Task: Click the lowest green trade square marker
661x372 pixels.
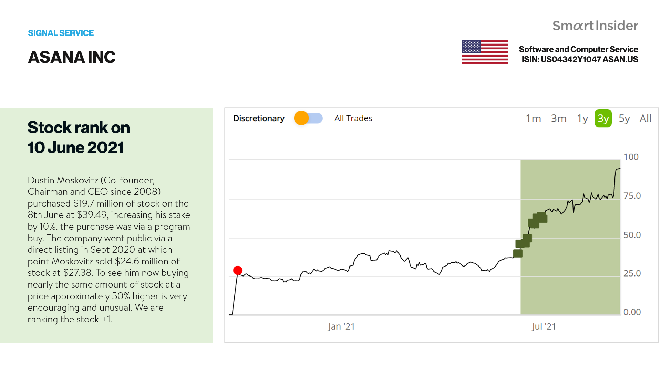Action: click(518, 253)
